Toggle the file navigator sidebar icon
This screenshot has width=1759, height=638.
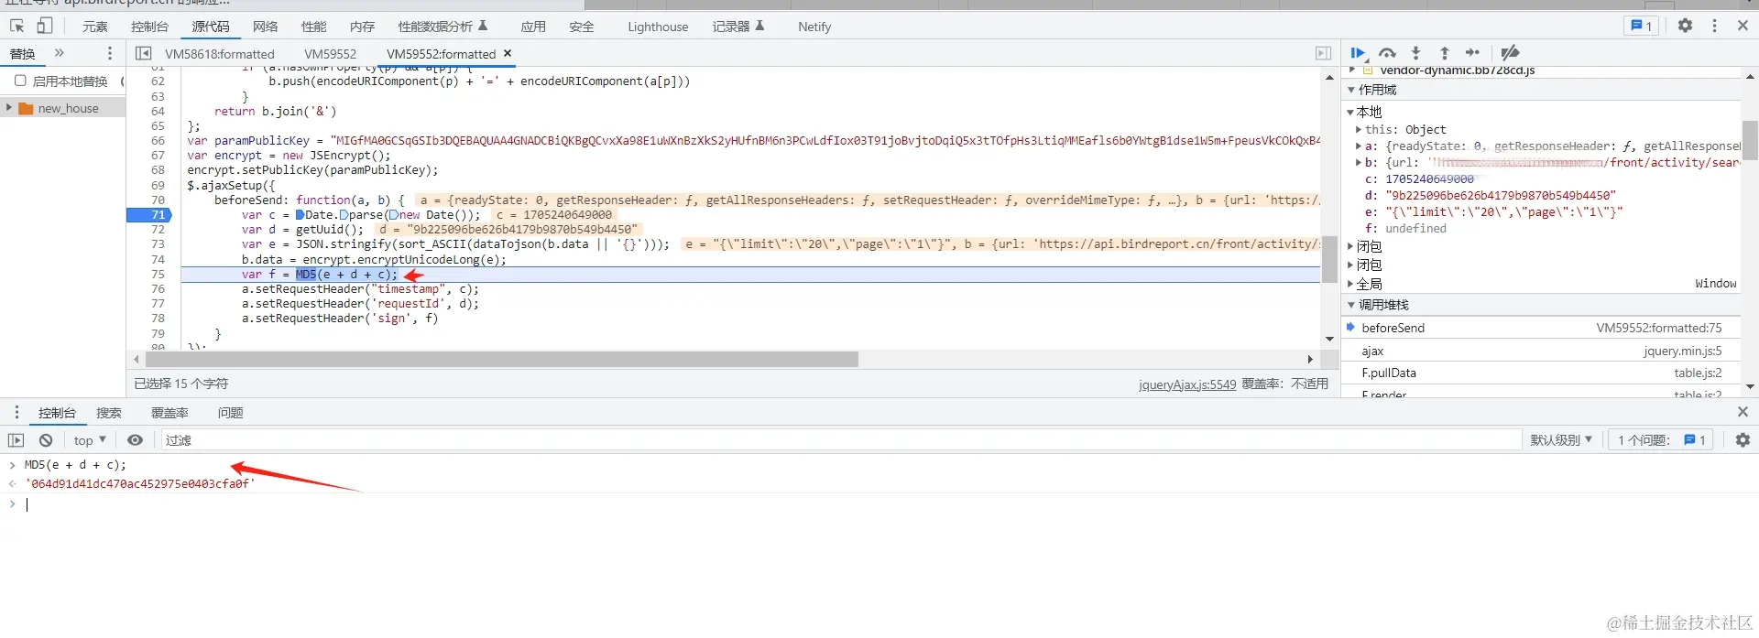pyautogui.click(x=144, y=53)
